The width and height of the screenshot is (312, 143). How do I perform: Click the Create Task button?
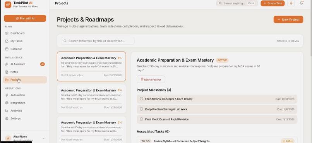coord(273,3)
